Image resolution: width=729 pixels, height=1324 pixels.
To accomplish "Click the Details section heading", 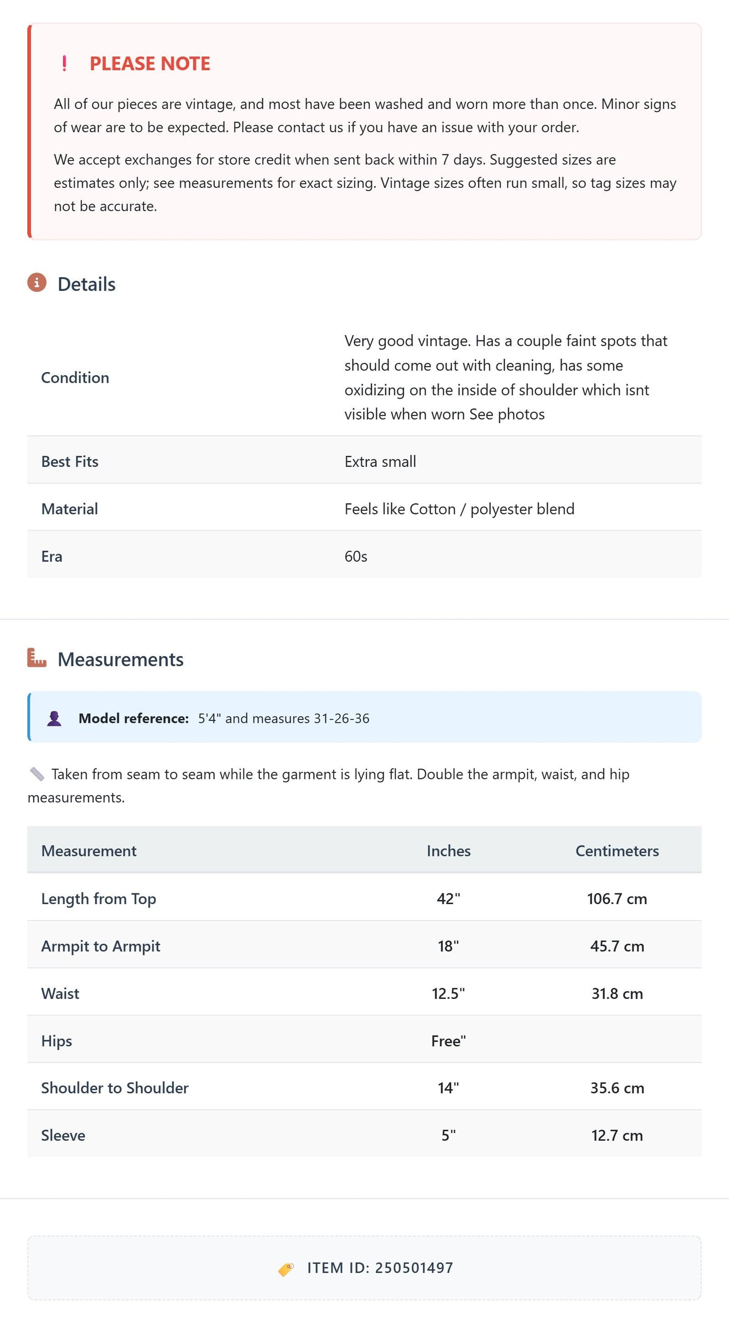I will [x=86, y=284].
